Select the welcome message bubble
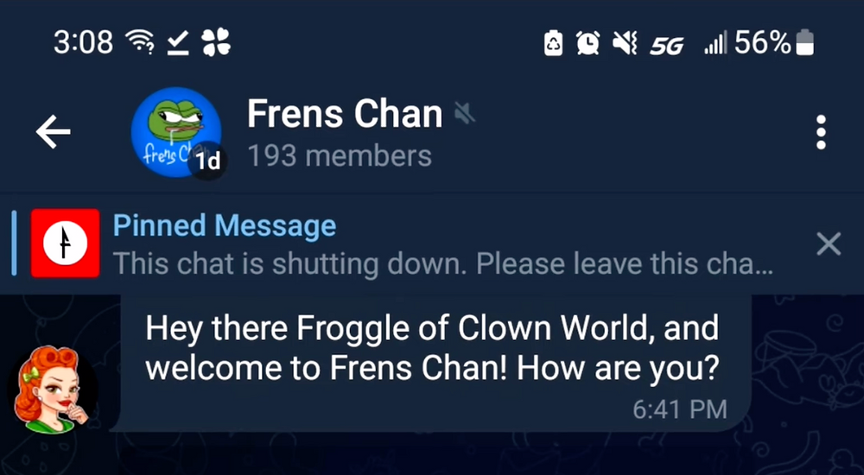This screenshot has height=475, width=864. (433, 363)
